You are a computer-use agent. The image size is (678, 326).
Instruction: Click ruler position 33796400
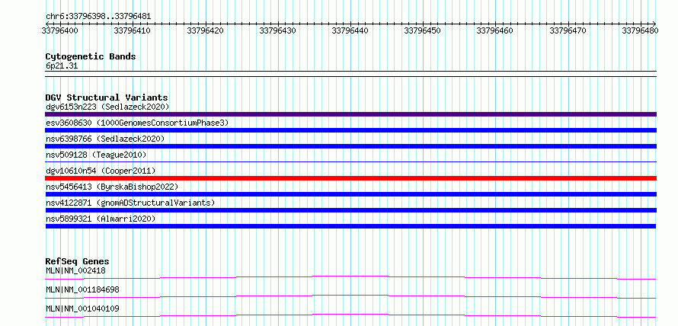[x=59, y=30]
